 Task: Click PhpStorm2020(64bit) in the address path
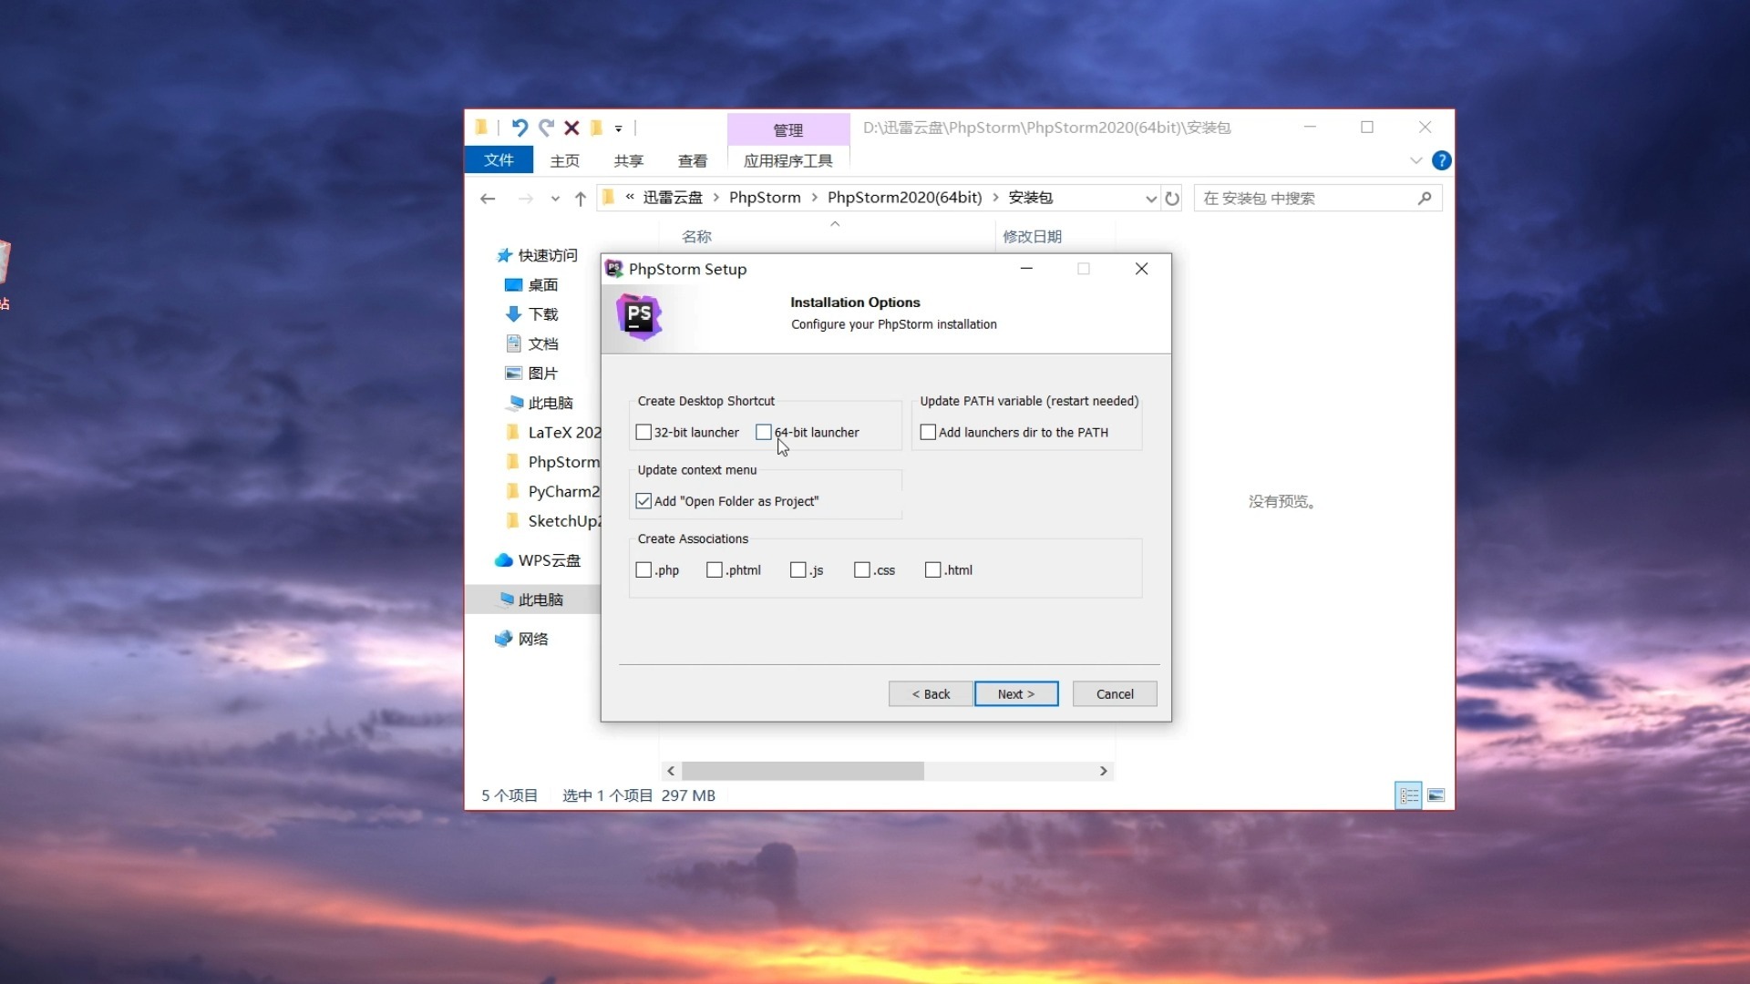tap(904, 198)
